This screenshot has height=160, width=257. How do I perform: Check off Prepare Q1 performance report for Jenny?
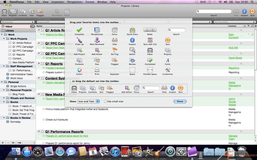point(44,143)
